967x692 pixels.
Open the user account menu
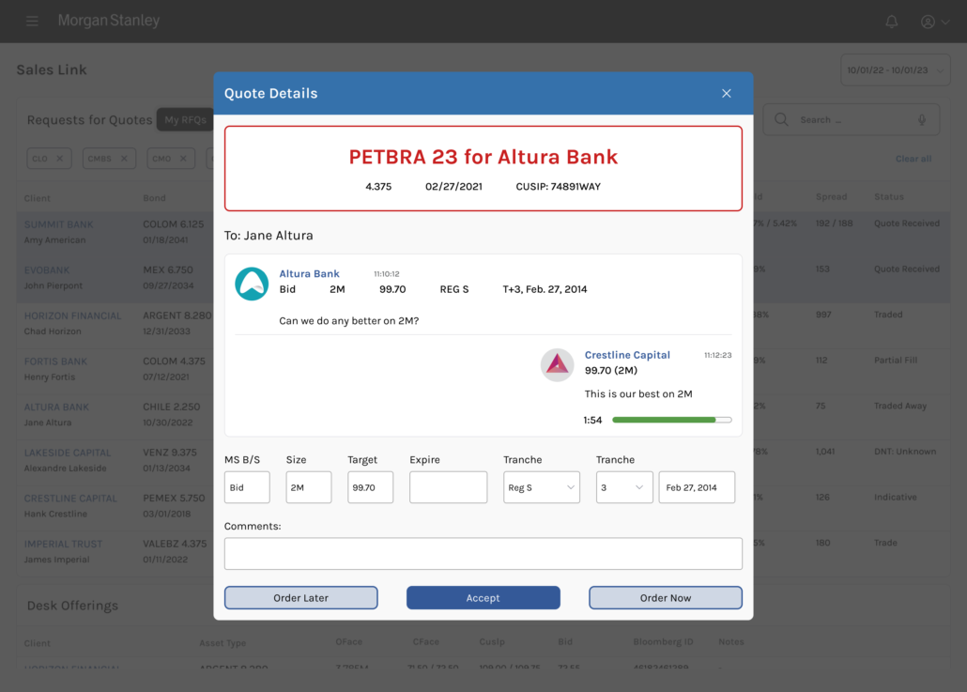pyautogui.click(x=928, y=22)
